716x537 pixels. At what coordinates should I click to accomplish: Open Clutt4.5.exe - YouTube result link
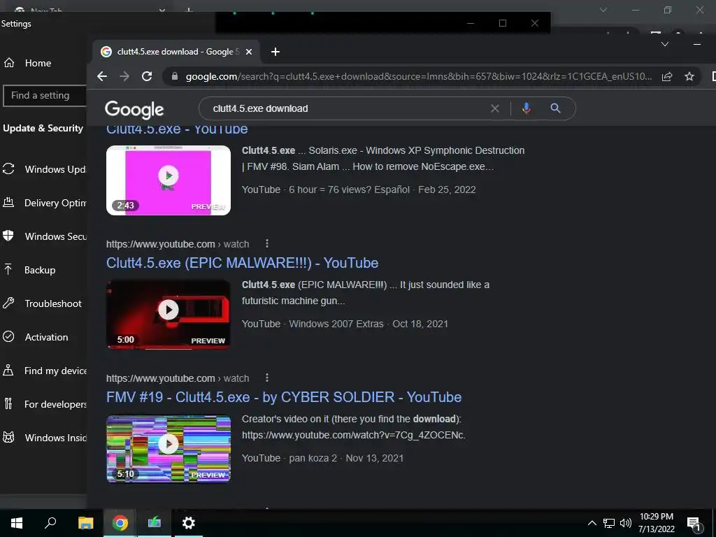coord(177,129)
